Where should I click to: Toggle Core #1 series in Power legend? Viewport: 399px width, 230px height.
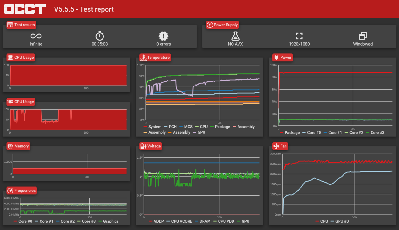pyautogui.click(x=333, y=132)
